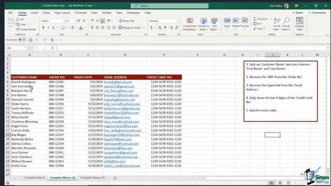This screenshot has width=331, height=186.
Task: Open Cell Styles gallery
Action: point(214,24)
